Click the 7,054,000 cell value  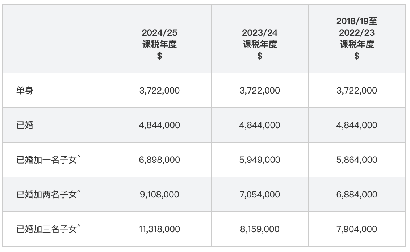[260, 194]
